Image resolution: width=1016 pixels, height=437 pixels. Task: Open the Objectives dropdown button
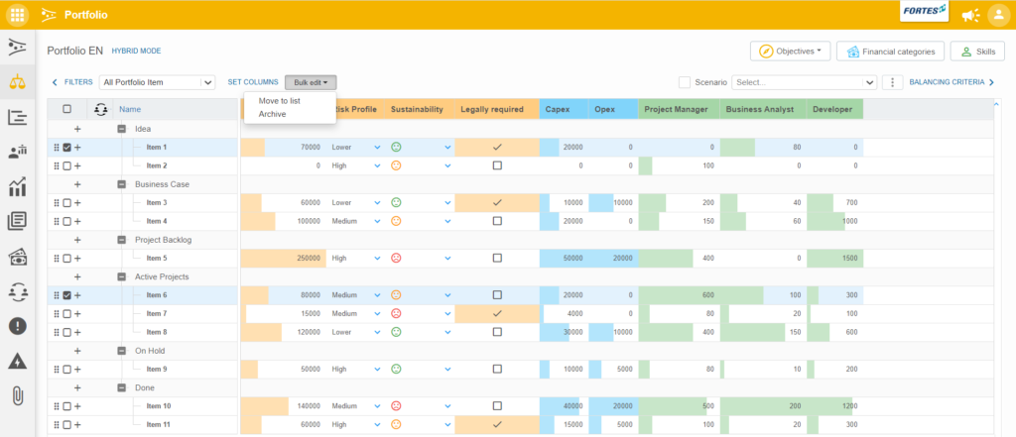(790, 52)
